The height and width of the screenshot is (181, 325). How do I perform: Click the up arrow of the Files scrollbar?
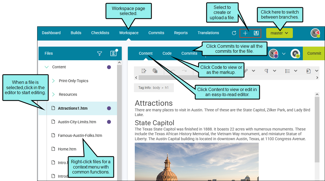point(119,62)
